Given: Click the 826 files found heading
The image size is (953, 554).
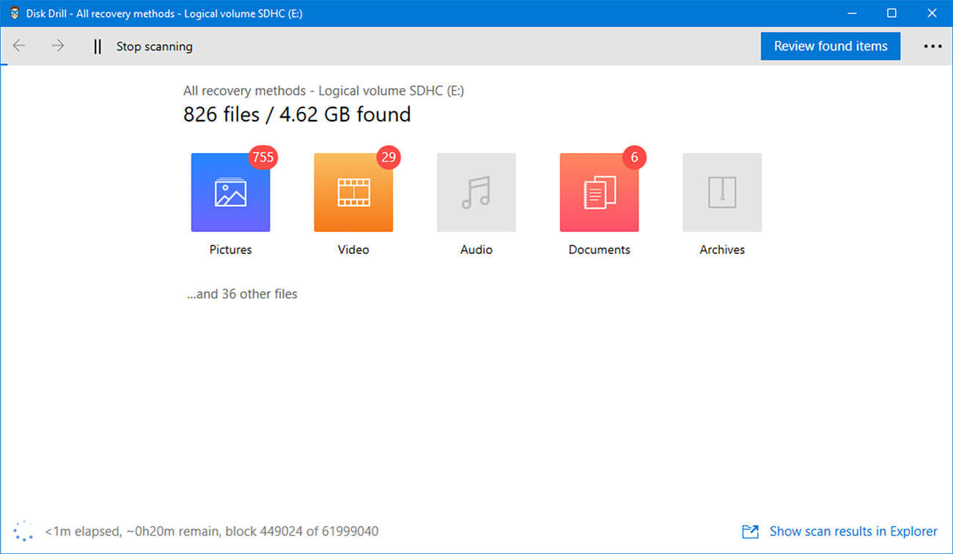Looking at the screenshot, I should 297,114.
